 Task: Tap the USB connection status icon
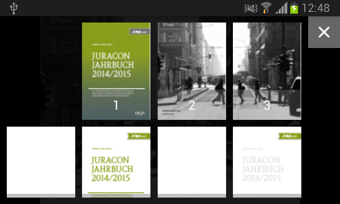(x=14, y=8)
